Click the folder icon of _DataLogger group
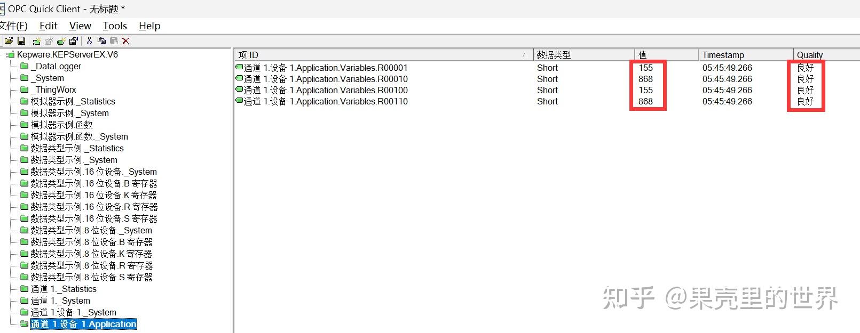860x333 pixels. 24,66
